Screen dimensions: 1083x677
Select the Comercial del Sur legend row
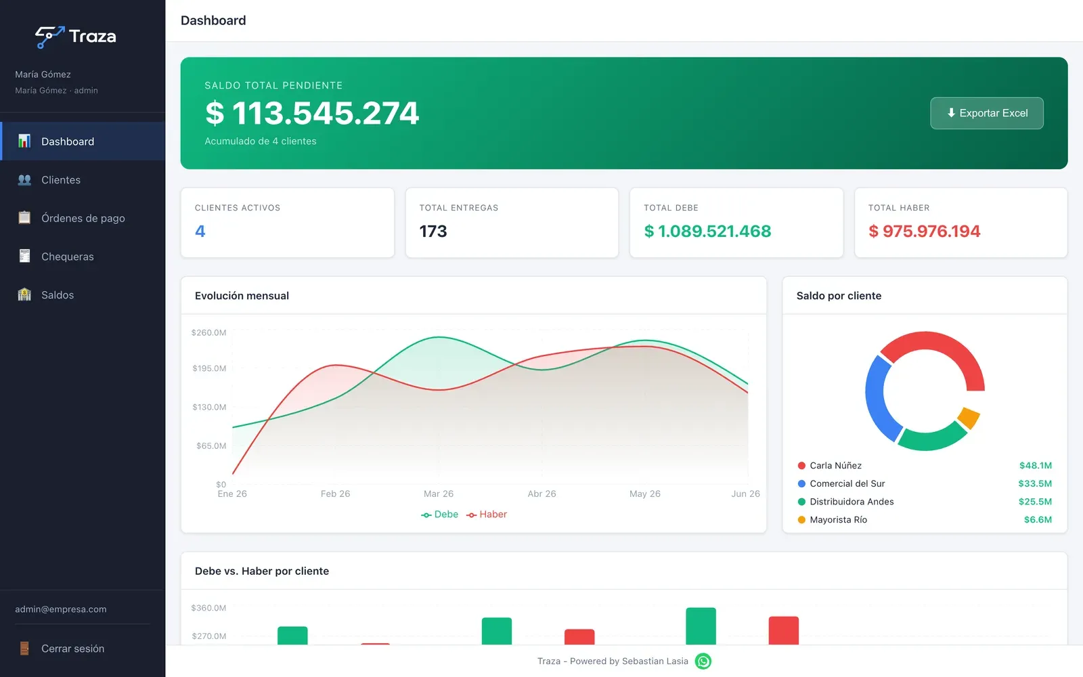pos(925,483)
